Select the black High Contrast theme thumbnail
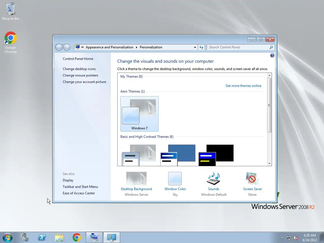Viewport: 324px width, 243px height. coord(216,155)
